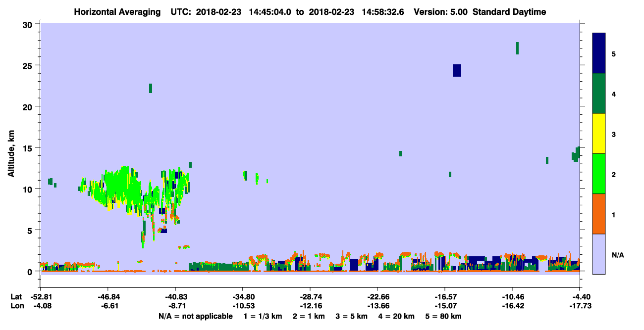Screen dimensions: 644x330
Task: Click the 'Lat' row label
Action: pos(16,296)
